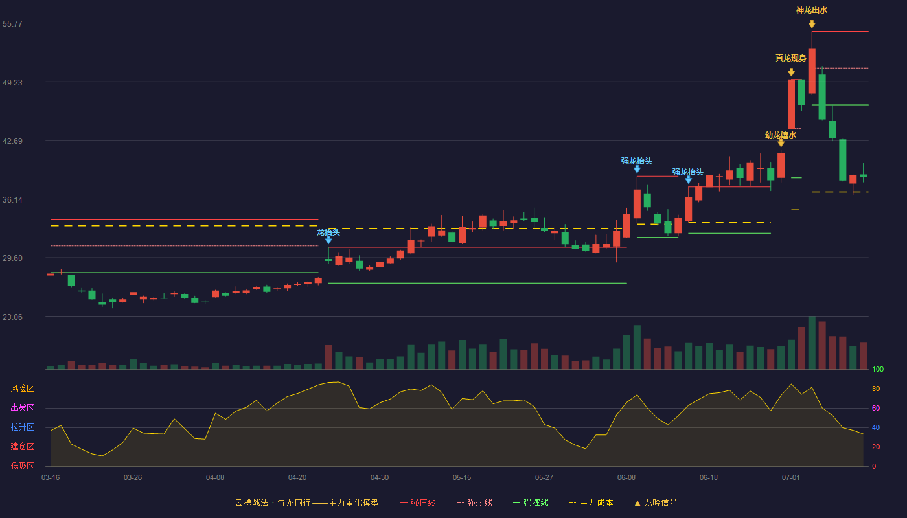Click the 29.60 price axis label
This screenshot has height=518, width=907.
point(12,258)
